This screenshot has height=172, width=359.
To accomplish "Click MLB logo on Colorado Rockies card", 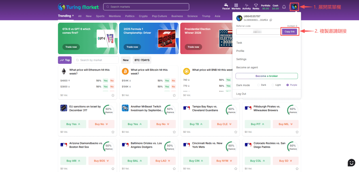I will (248, 145).
